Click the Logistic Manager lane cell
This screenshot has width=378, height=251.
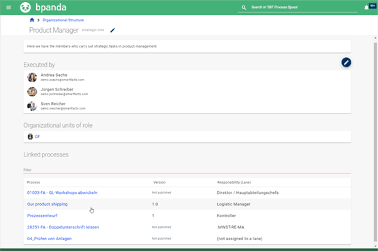point(234,204)
